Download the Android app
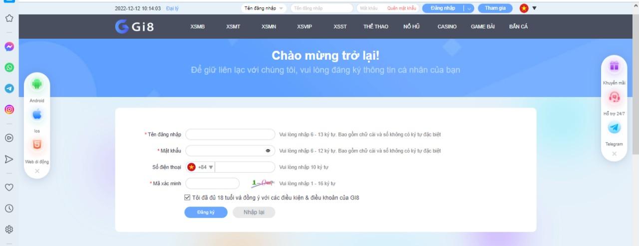 point(37,84)
